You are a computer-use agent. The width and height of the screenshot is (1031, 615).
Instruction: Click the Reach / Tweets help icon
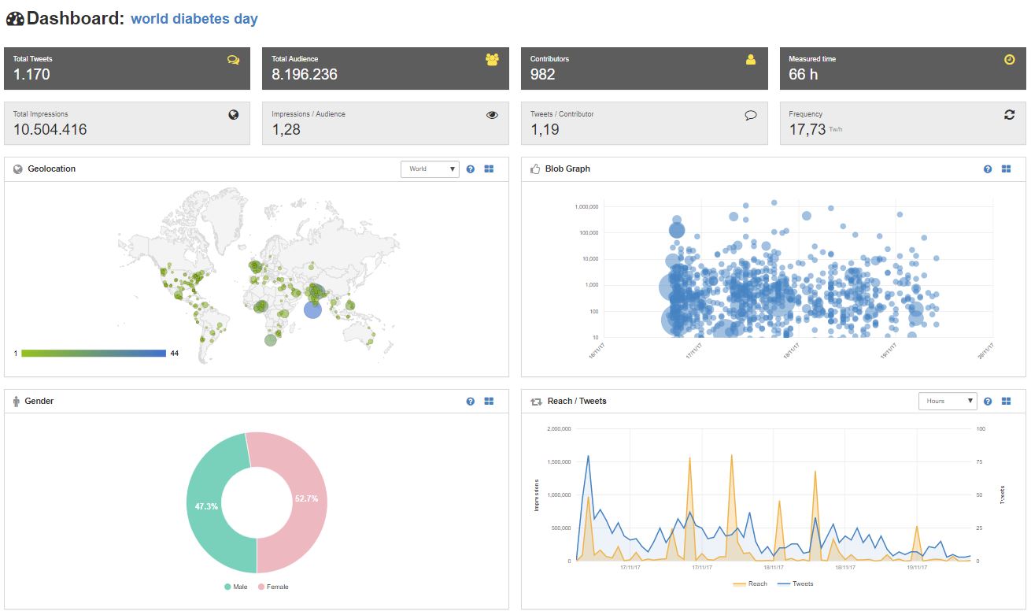coord(988,402)
